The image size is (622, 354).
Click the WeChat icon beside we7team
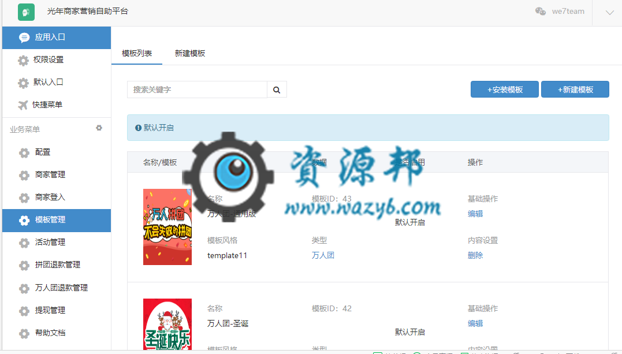coord(541,12)
